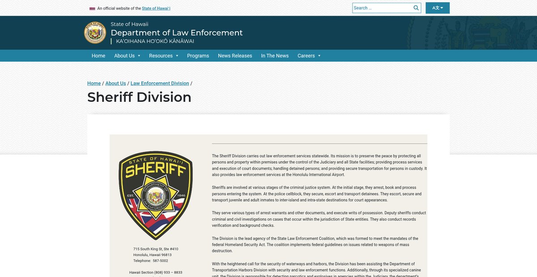Click paragraph starting 'The Division is the lead agency'
Viewport: 537px width, 277px height.
click(315, 245)
